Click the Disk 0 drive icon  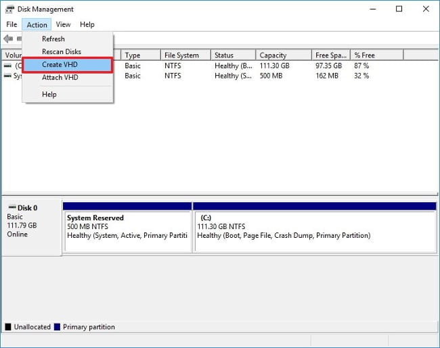(x=12, y=207)
